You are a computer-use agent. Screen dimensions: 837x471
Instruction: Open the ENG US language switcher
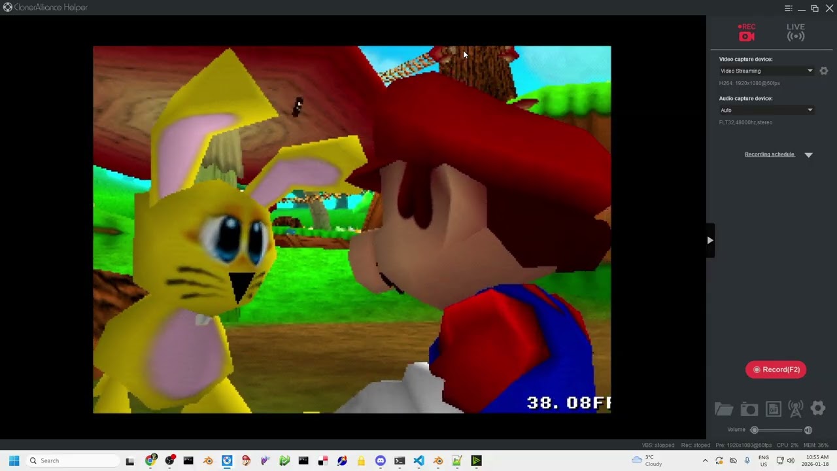(764, 461)
